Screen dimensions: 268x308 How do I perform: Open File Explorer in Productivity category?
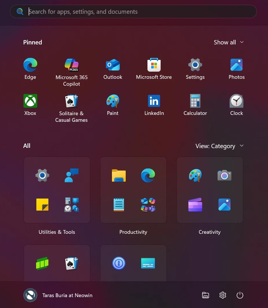[x=119, y=175]
